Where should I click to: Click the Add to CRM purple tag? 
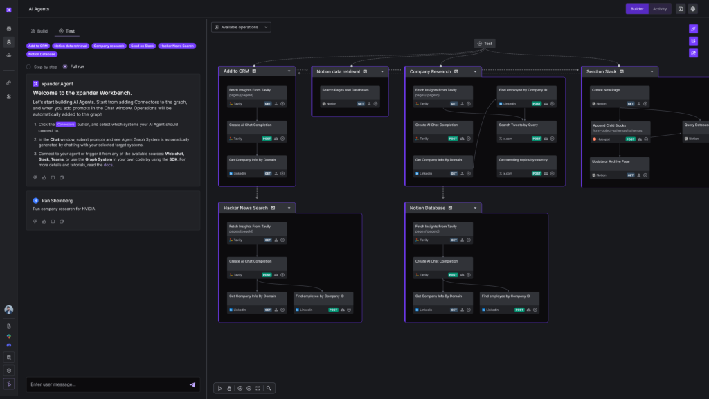click(38, 46)
